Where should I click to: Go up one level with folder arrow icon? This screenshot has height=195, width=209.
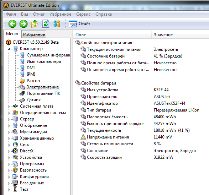tap(35, 24)
